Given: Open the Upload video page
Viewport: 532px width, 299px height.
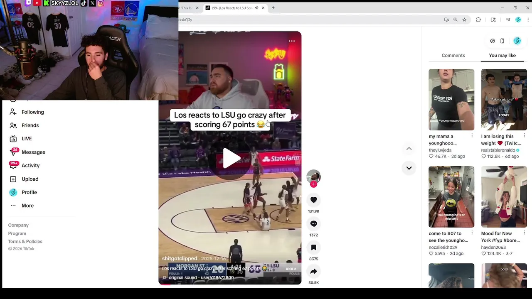Looking at the screenshot, I should pyautogui.click(x=24, y=179).
